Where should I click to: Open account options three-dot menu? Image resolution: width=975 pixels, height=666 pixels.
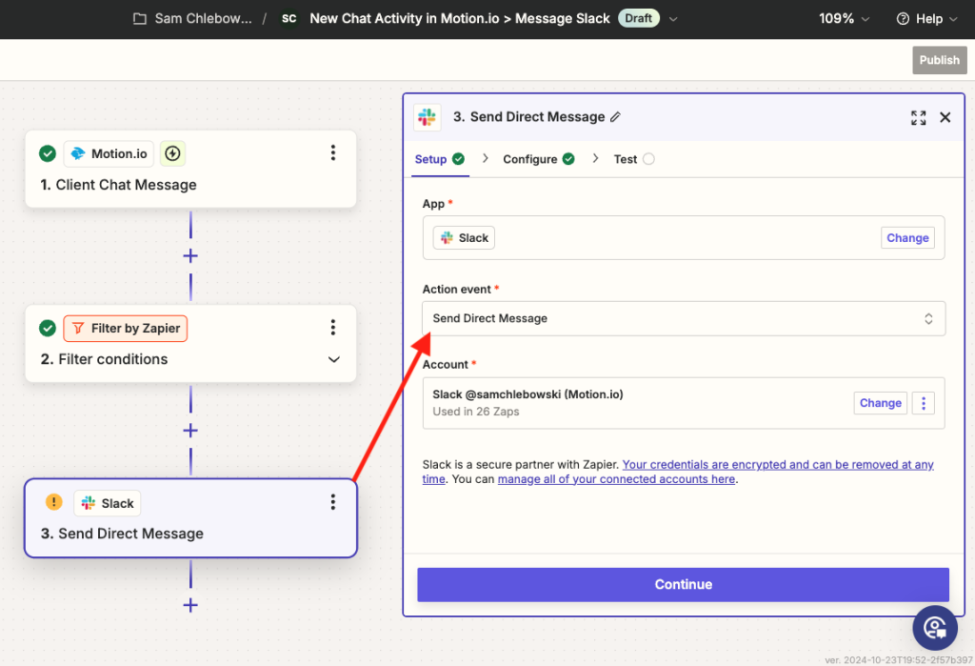[x=924, y=403]
